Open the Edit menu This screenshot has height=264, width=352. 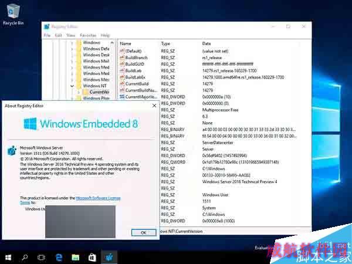58,35
